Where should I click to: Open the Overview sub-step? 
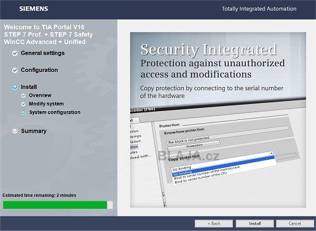pos(40,95)
